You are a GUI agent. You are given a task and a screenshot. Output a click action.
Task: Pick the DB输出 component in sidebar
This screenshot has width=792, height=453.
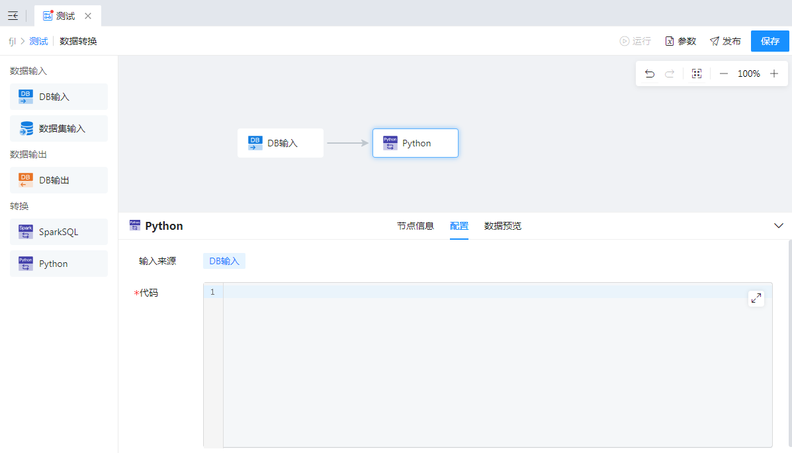(59, 180)
